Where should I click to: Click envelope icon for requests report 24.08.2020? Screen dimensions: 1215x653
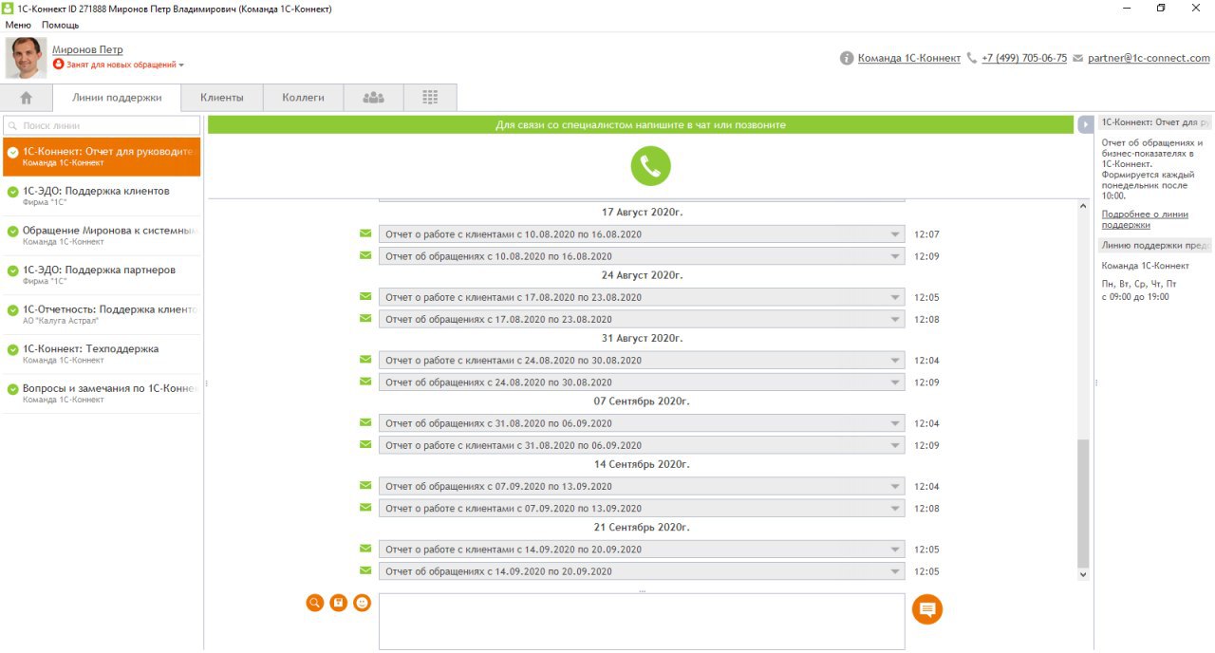[x=365, y=382]
